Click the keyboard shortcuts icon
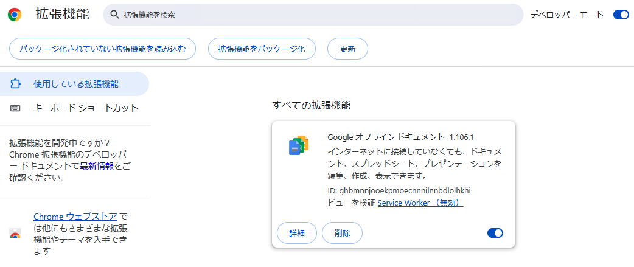This screenshot has width=634, height=267. pyautogui.click(x=15, y=108)
